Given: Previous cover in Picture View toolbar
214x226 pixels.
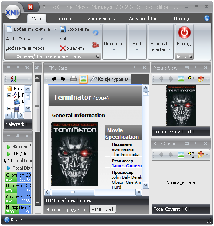Looking at the screenshot, I should coord(161,79).
